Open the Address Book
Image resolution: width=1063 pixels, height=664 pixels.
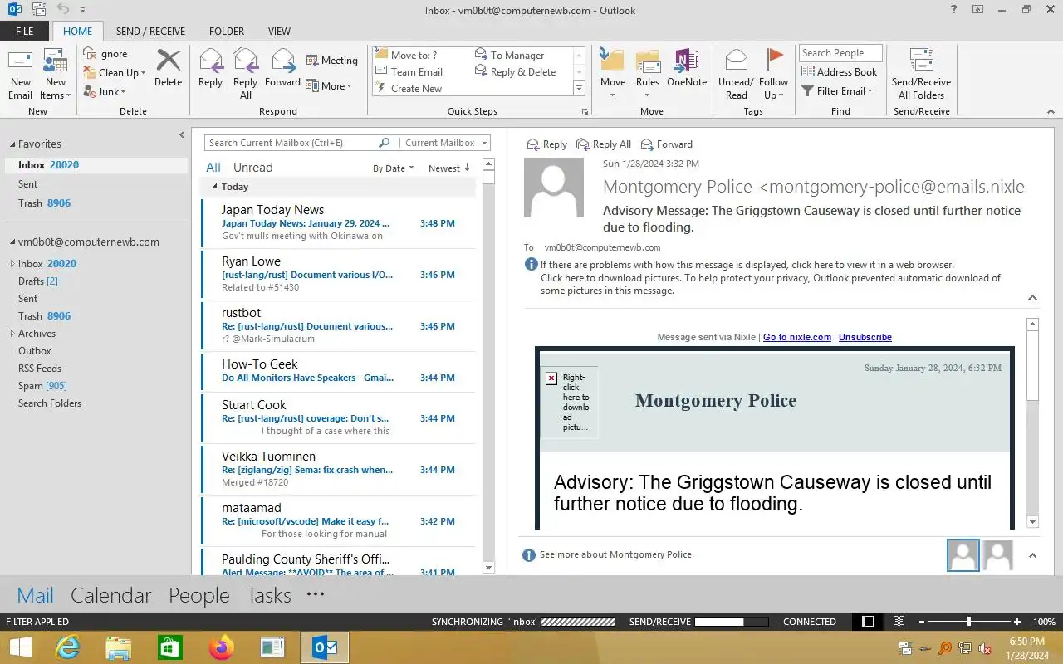click(839, 72)
